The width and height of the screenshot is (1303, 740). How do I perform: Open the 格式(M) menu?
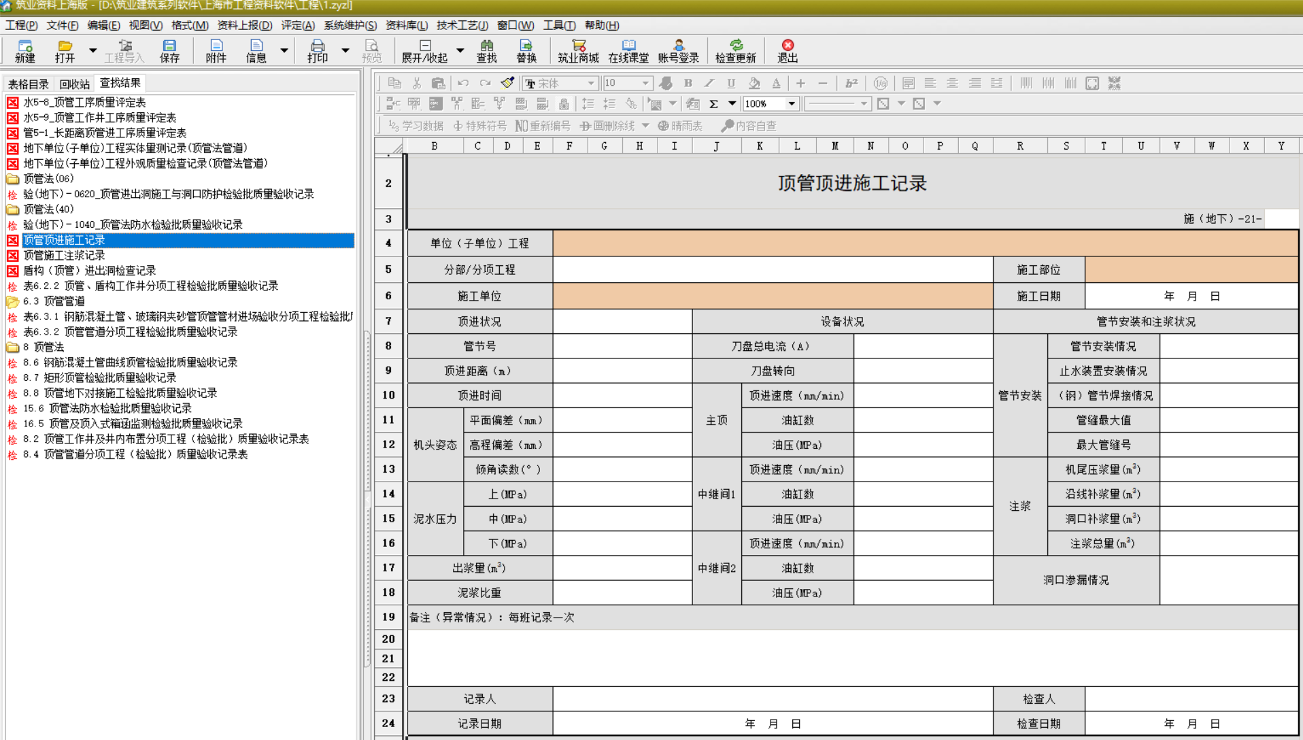point(190,25)
